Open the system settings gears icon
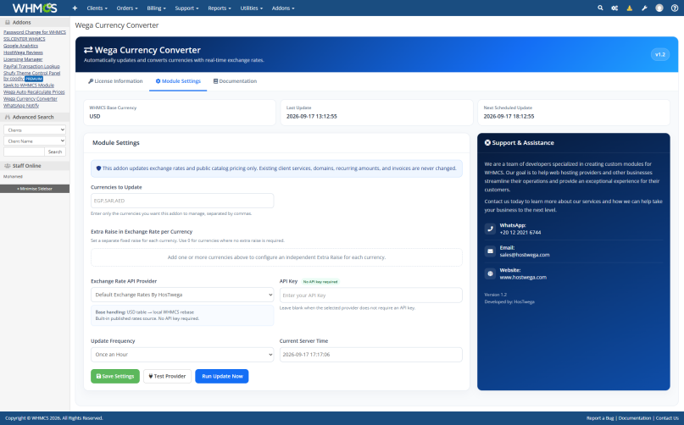This screenshot has width=684, height=425. (614, 8)
